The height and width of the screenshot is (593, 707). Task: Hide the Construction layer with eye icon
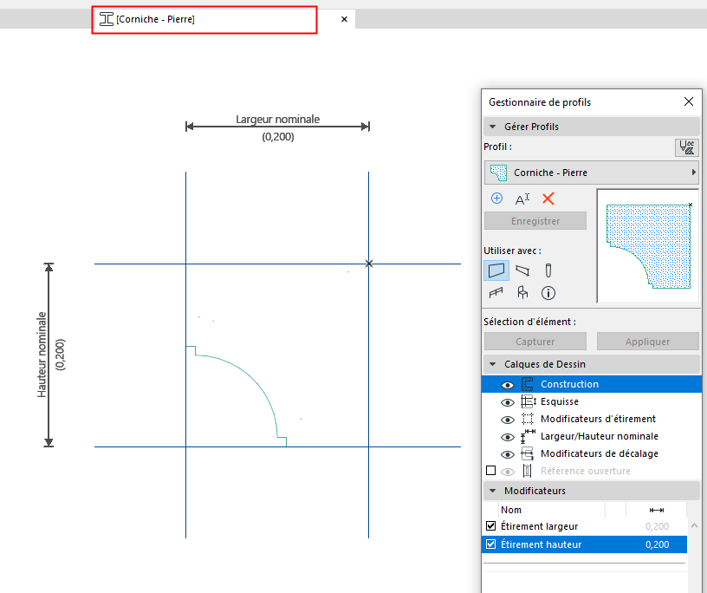point(508,385)
